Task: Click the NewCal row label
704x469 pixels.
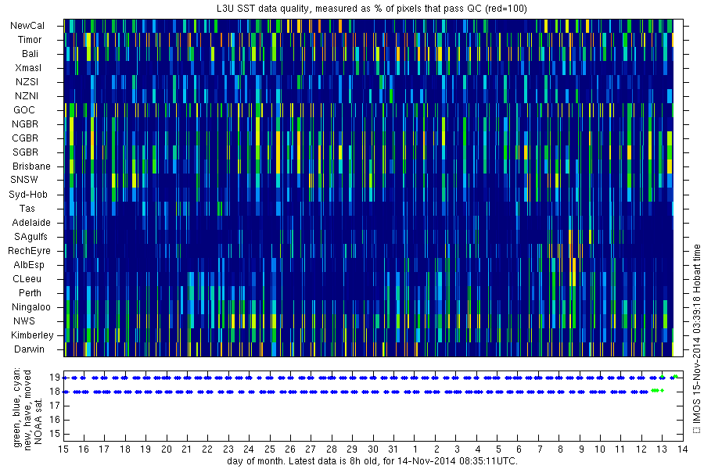Action: 27,26
